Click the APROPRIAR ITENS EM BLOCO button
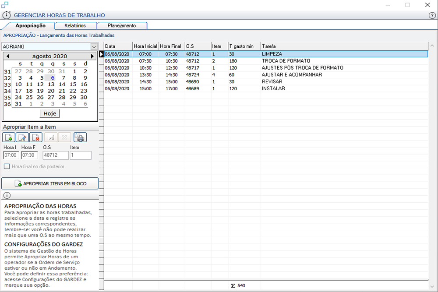 pyautogui.click(x=50, y=183)
